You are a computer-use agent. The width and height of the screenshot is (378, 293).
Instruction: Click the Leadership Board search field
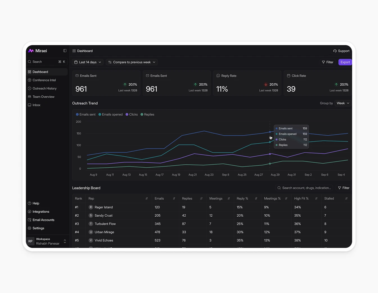point(304,188)
